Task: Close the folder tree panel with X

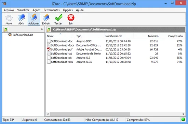Action: [x=42, y=29]
